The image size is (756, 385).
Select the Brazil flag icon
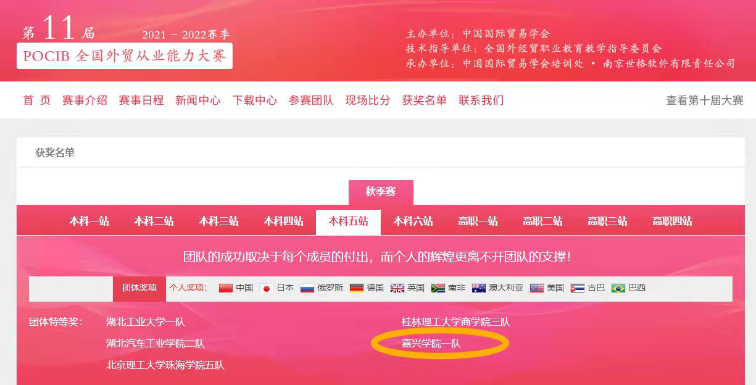tap(618, 288)
